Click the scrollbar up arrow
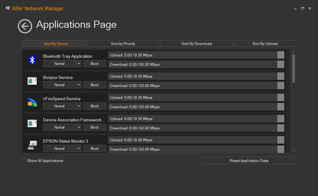Screen dimensions: 318x196 click(294, 52)
